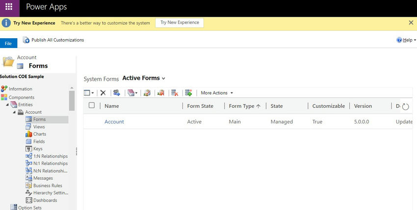Click the publish arrows toolbar icon

[x=117, y=93]
